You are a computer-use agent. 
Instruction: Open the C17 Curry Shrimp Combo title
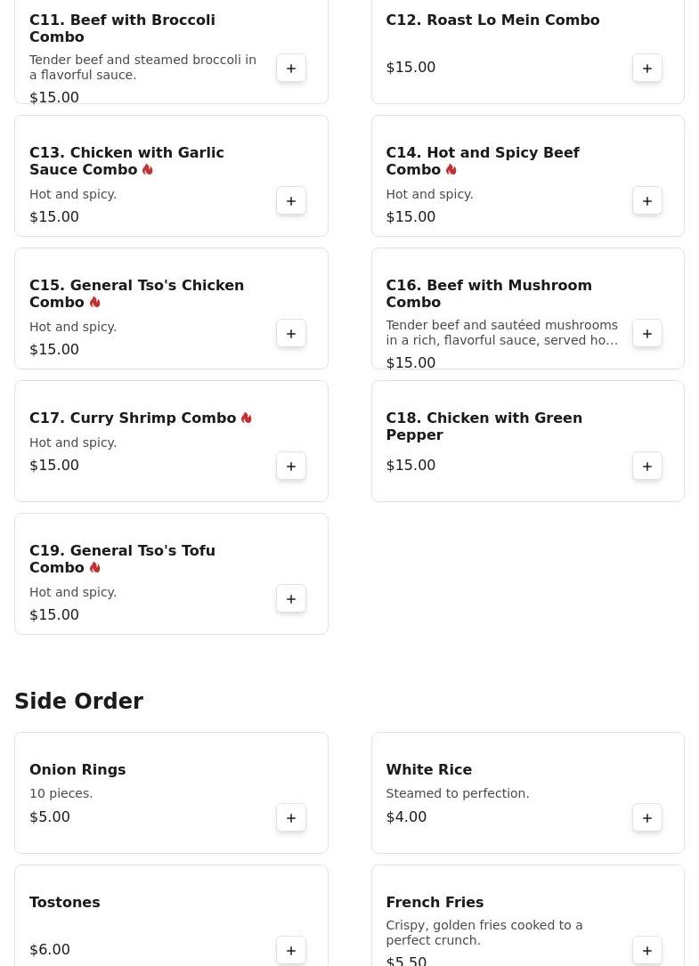pyautogui.click(x=133, y=418)
